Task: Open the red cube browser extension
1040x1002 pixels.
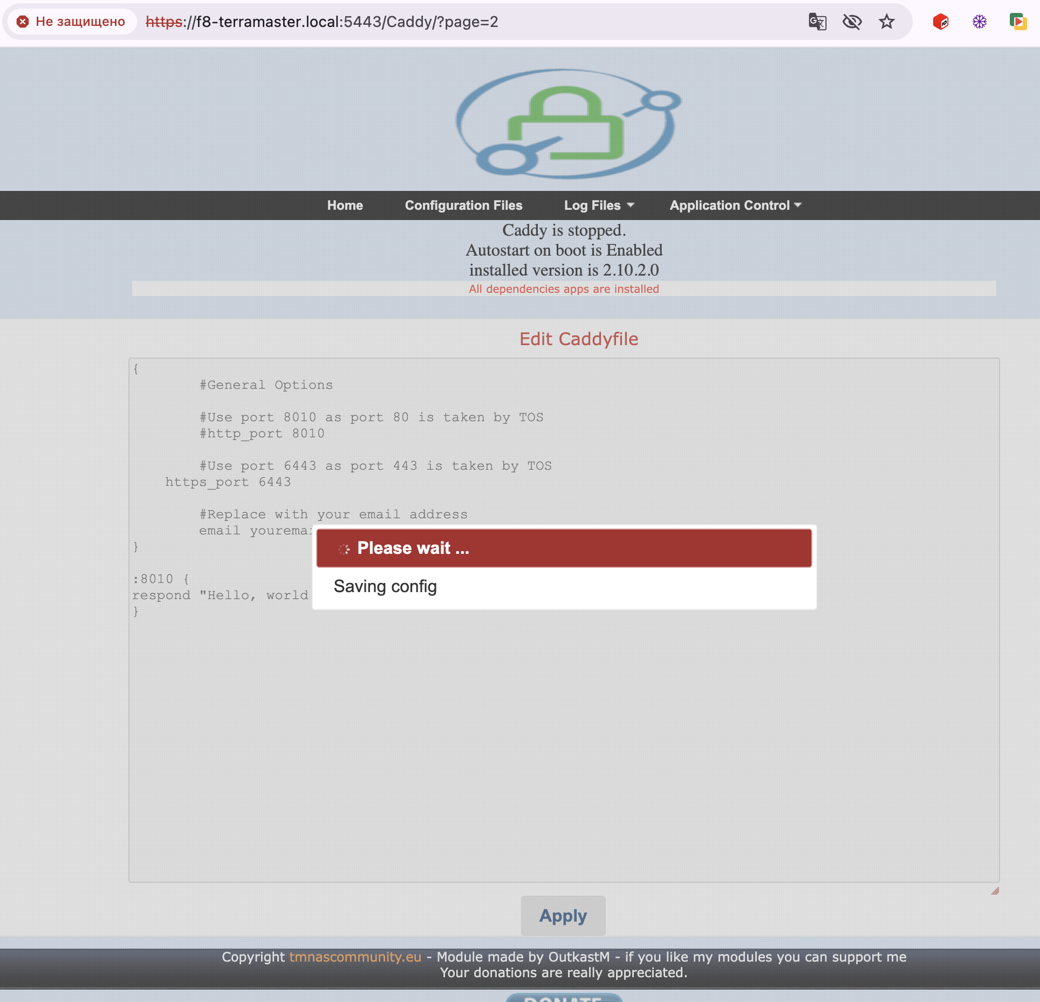Action: coord(940,22)
